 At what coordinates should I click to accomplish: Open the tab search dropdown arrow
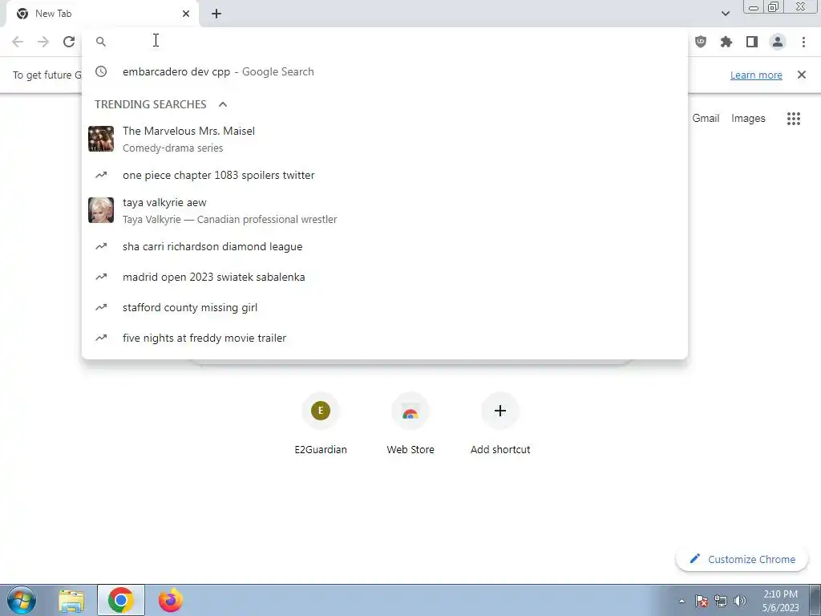[x=726, y=14]
